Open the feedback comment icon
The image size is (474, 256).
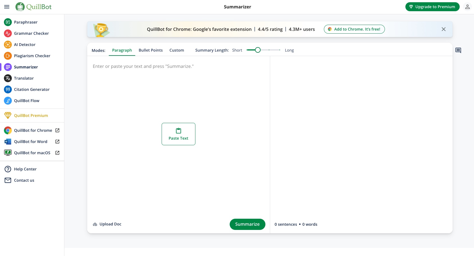click(x=458, y=50)
